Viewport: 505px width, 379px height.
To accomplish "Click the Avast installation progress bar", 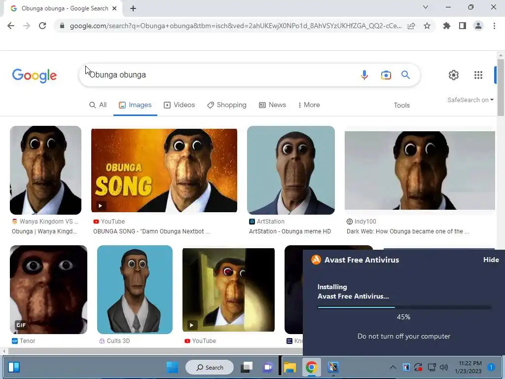I will pyautogui.click(x=404, y=307).
